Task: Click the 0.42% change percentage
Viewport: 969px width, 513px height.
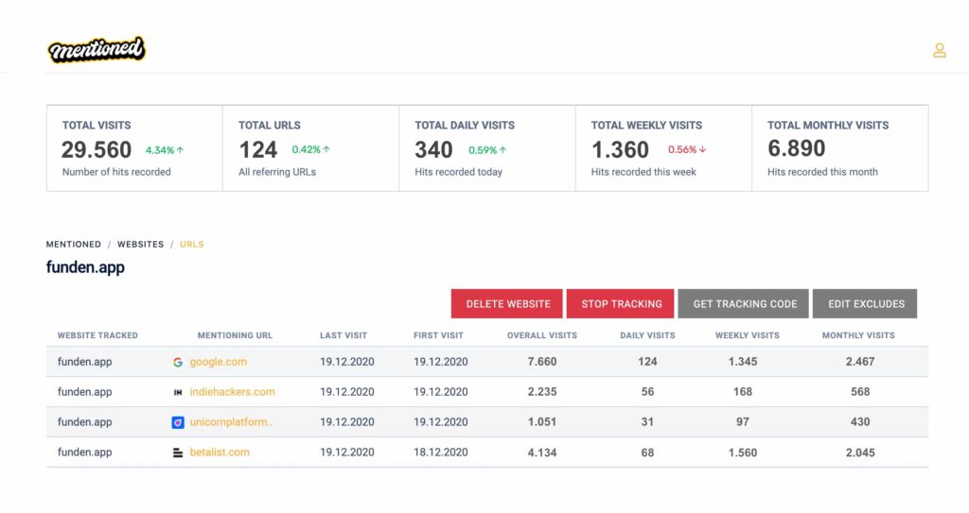Action: click(x=306, y=149)
